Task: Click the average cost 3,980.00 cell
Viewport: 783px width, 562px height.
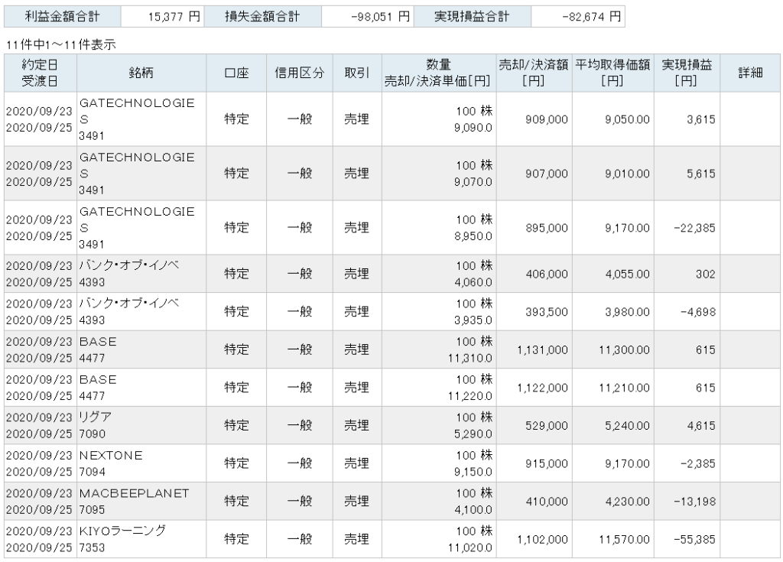Action: pyautogui.click(x=612, y=312)
